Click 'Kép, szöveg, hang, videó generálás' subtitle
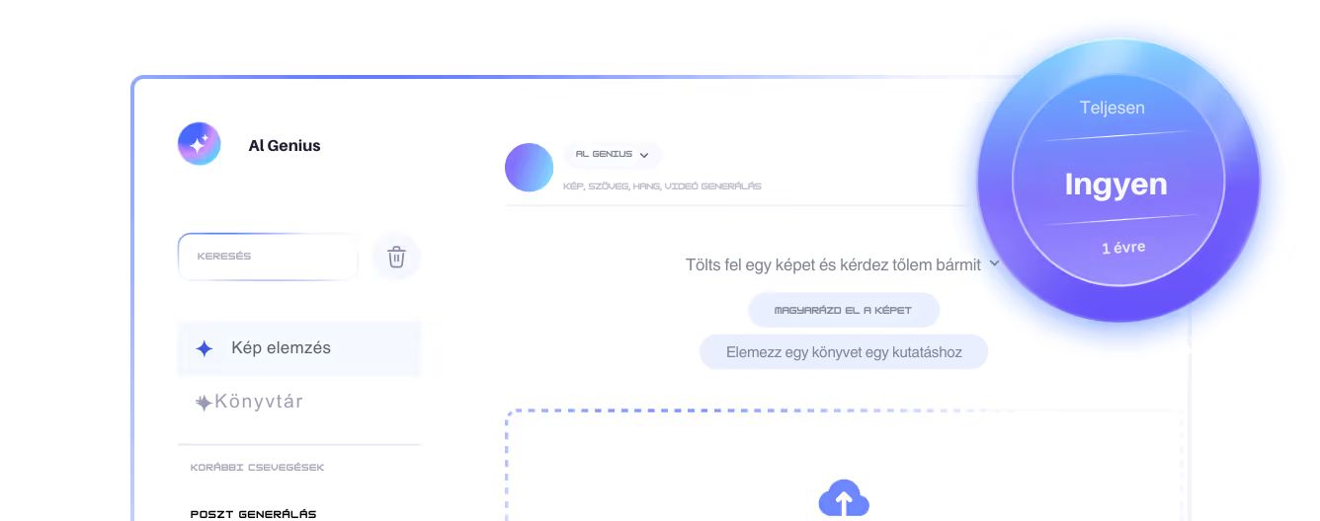 pyautogui.click(x=662, y=186)
